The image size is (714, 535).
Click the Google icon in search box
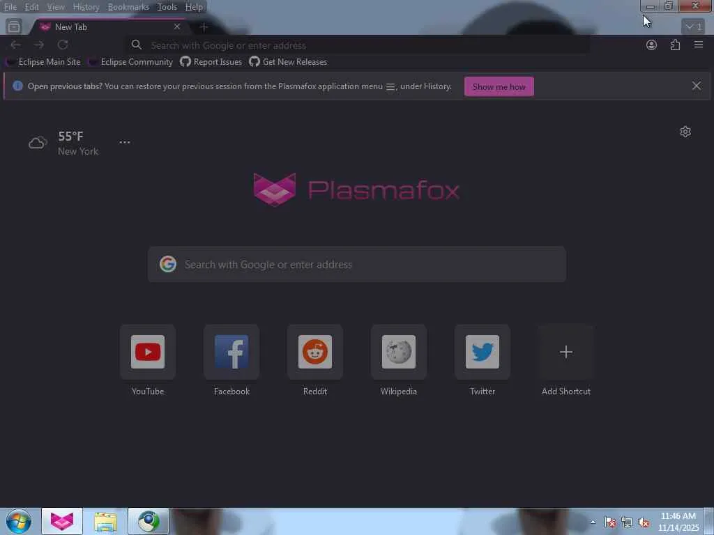click(168, 264)
